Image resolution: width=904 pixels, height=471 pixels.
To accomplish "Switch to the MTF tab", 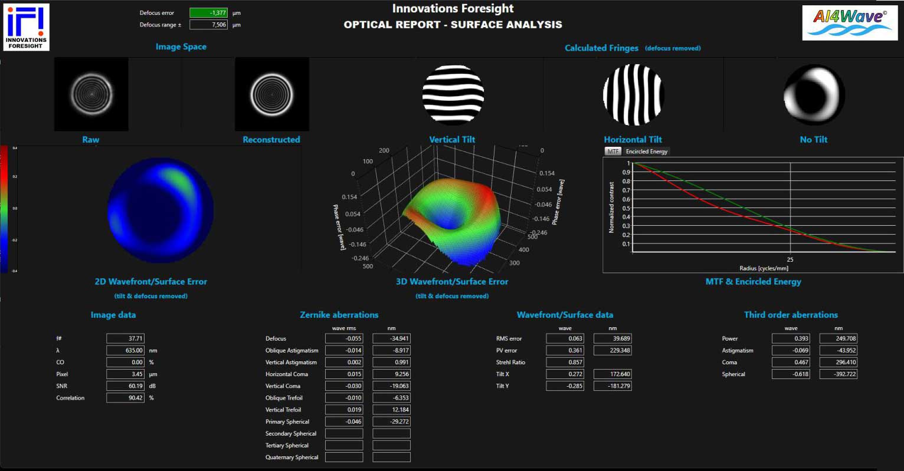I will pos(613,151).
